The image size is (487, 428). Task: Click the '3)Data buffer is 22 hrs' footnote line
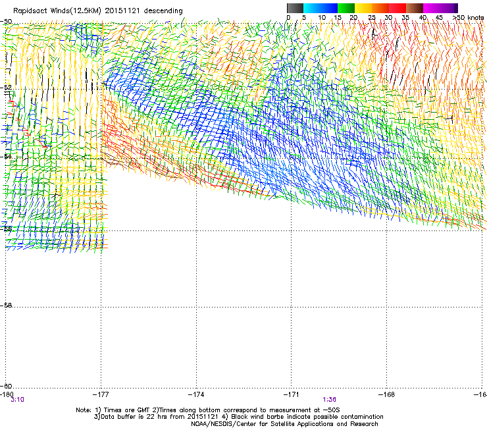pos(238,417)
